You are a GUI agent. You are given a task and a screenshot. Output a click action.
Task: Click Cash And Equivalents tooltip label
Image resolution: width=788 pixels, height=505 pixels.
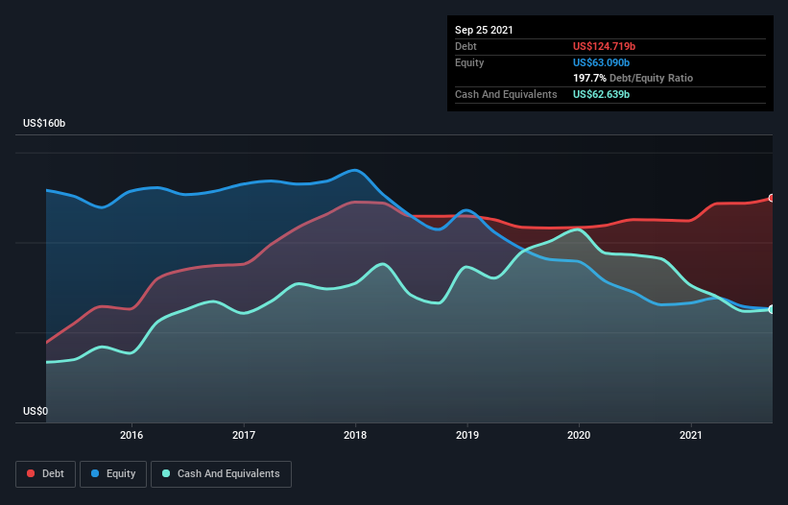click(506, 94)
